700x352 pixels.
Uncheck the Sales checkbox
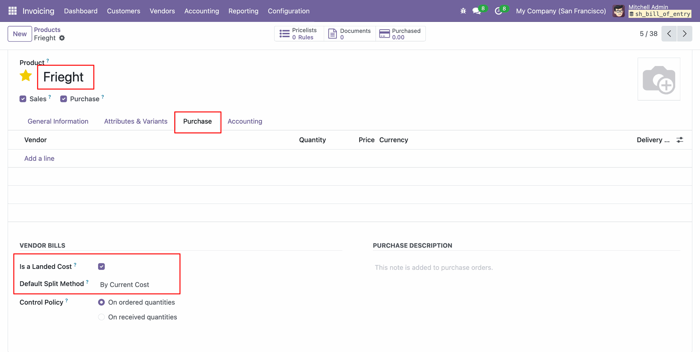coord(23,99)
